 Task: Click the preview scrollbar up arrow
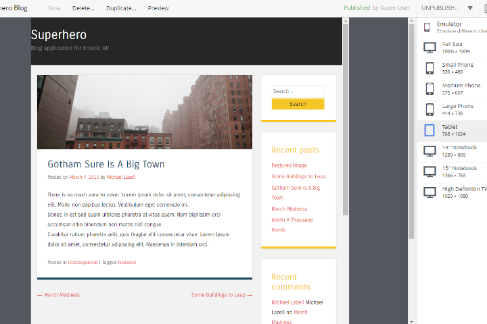(x=346, y=21)
